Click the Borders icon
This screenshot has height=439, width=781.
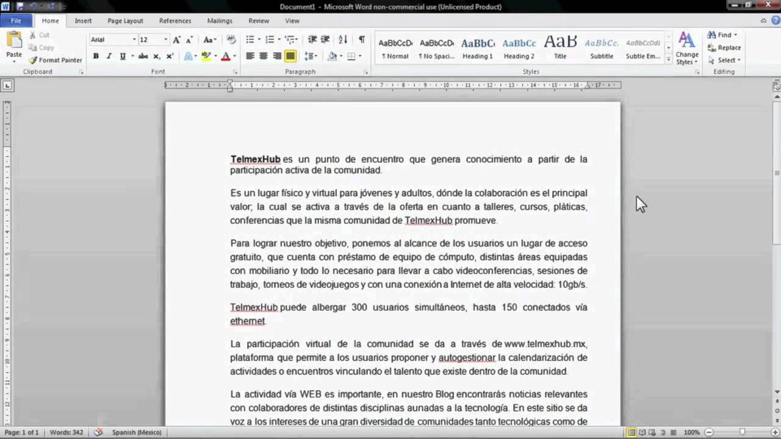click(351, 56)
